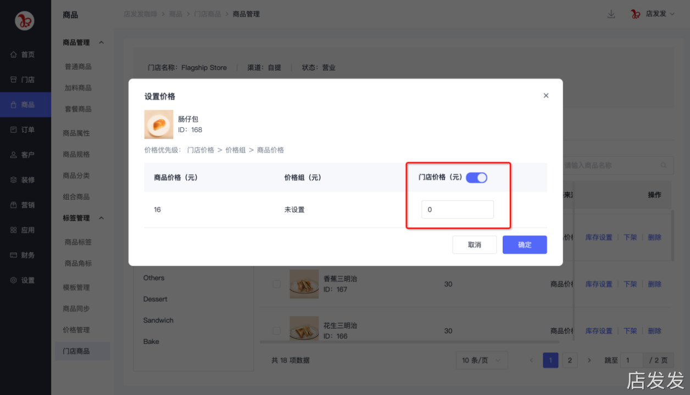Open 商品属性 in the submenu
690x395 pixels.
pyautogui.click(x=76, y=133)
